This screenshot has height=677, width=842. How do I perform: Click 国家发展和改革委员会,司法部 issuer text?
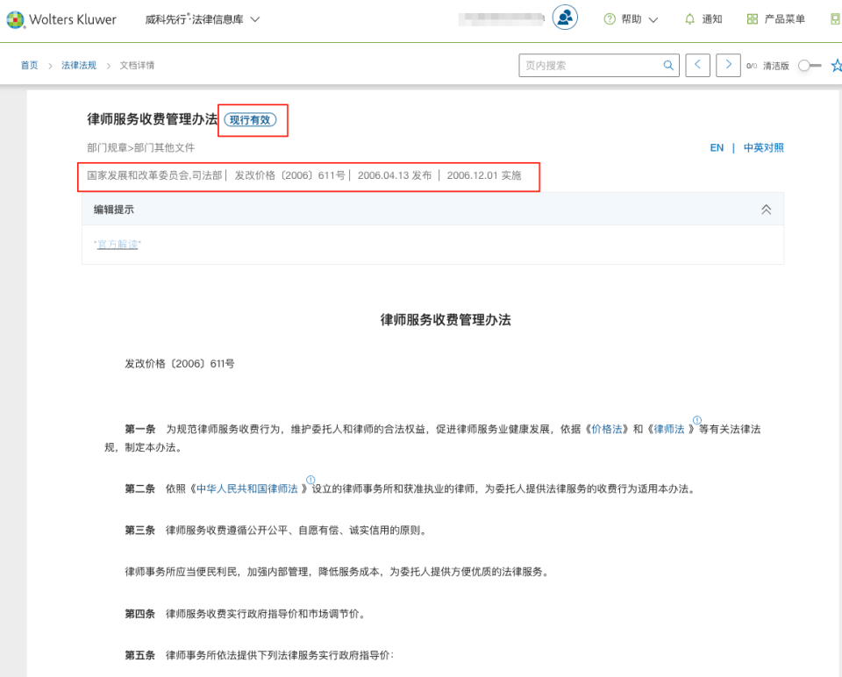point(154,175)
